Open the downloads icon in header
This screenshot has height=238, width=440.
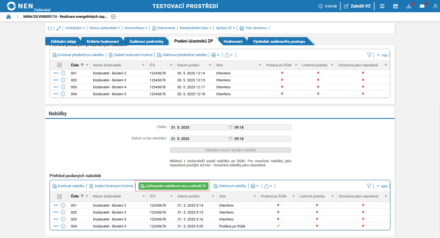click(x=409, y=6)
